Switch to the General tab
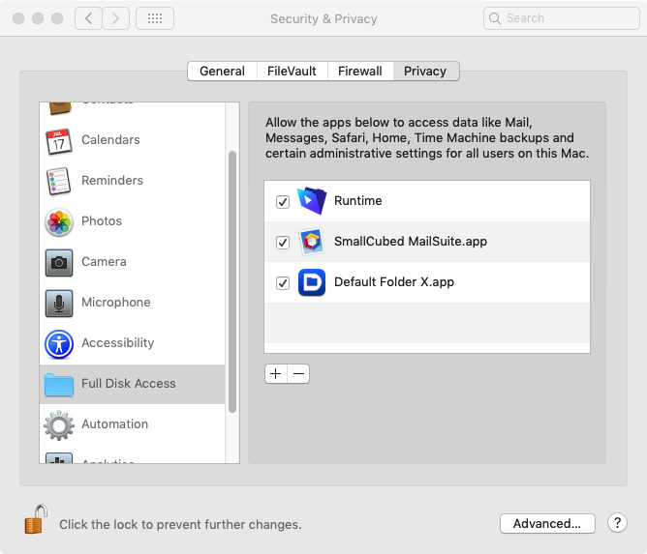The height and width of the screenshot is (554, 647). [222, 72]
